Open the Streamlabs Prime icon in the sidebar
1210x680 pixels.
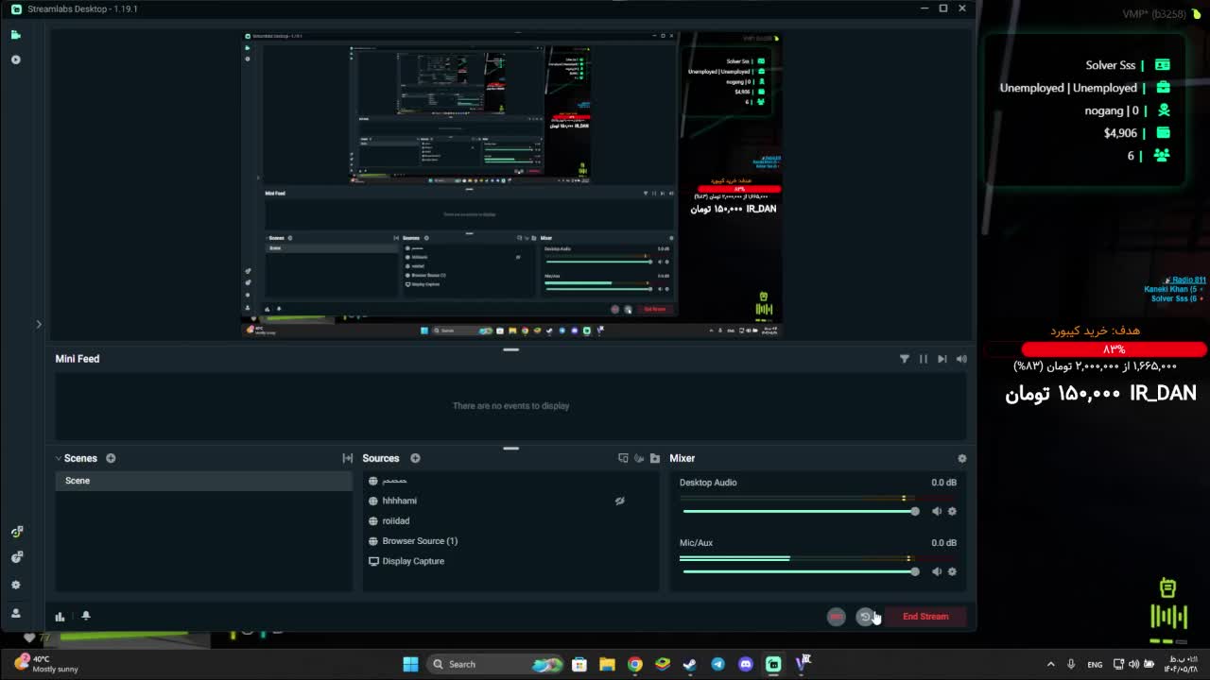coord(15,532)
